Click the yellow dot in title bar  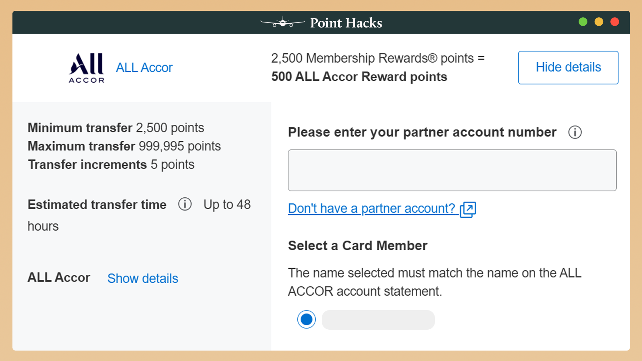tap(599, 22)
